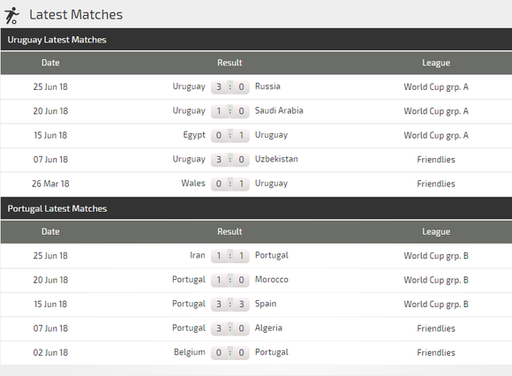Image resolution: width=512 pixels, height=376 pixels.
Task: Open the Uzbekistan team link
Action: coord(276,159)
